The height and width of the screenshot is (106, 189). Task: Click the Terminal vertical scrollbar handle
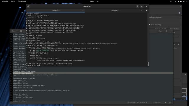click(148, 64)
